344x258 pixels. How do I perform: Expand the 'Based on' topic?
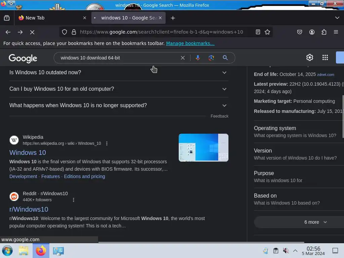[299, 199]
